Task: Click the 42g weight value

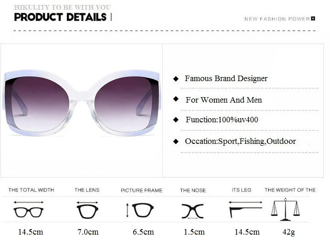Action: (x=288, y=232)
